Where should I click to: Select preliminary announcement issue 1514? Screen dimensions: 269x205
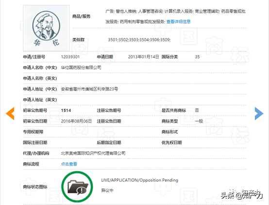click(66, 110)
